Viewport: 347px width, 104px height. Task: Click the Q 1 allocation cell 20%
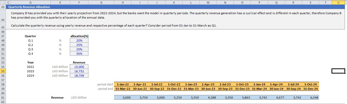pos(79,41)
